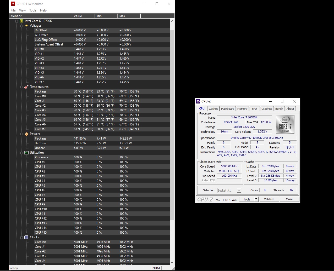Click the Tools button in CPU-Z
This screenshot has height=271, width=334.
pyautogui.click(x=247, y=199)
